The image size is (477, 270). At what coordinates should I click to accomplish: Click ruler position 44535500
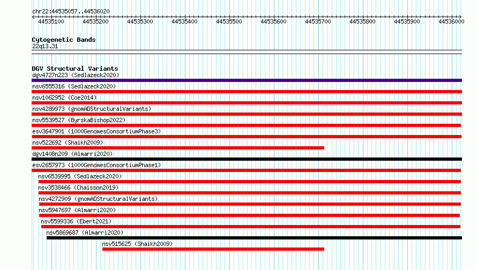coord(229,21)
